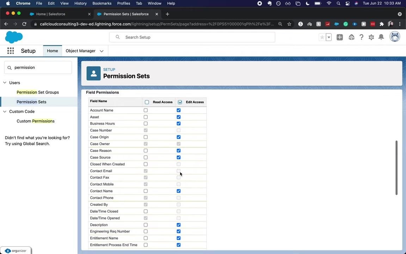Open the Chrome File menu
The image size is (406, 254).
pos(39,4)
